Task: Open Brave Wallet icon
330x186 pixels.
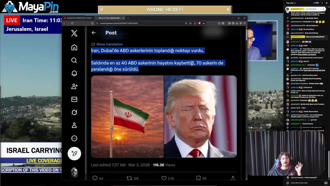Action: 233,23
